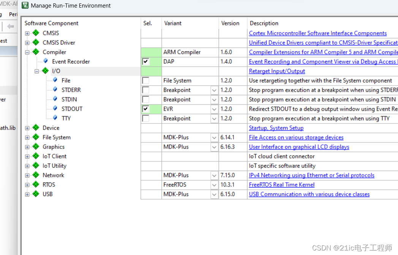Screen dimensions: 398x255
Task: Click the I/O green diamond icon
Action: [46, 70]
